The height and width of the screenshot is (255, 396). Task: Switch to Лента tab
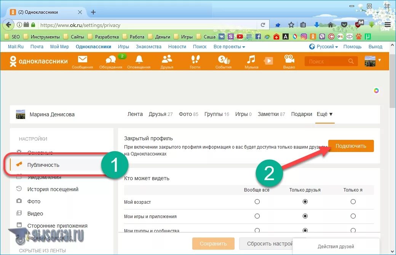(x=135, y=114)
